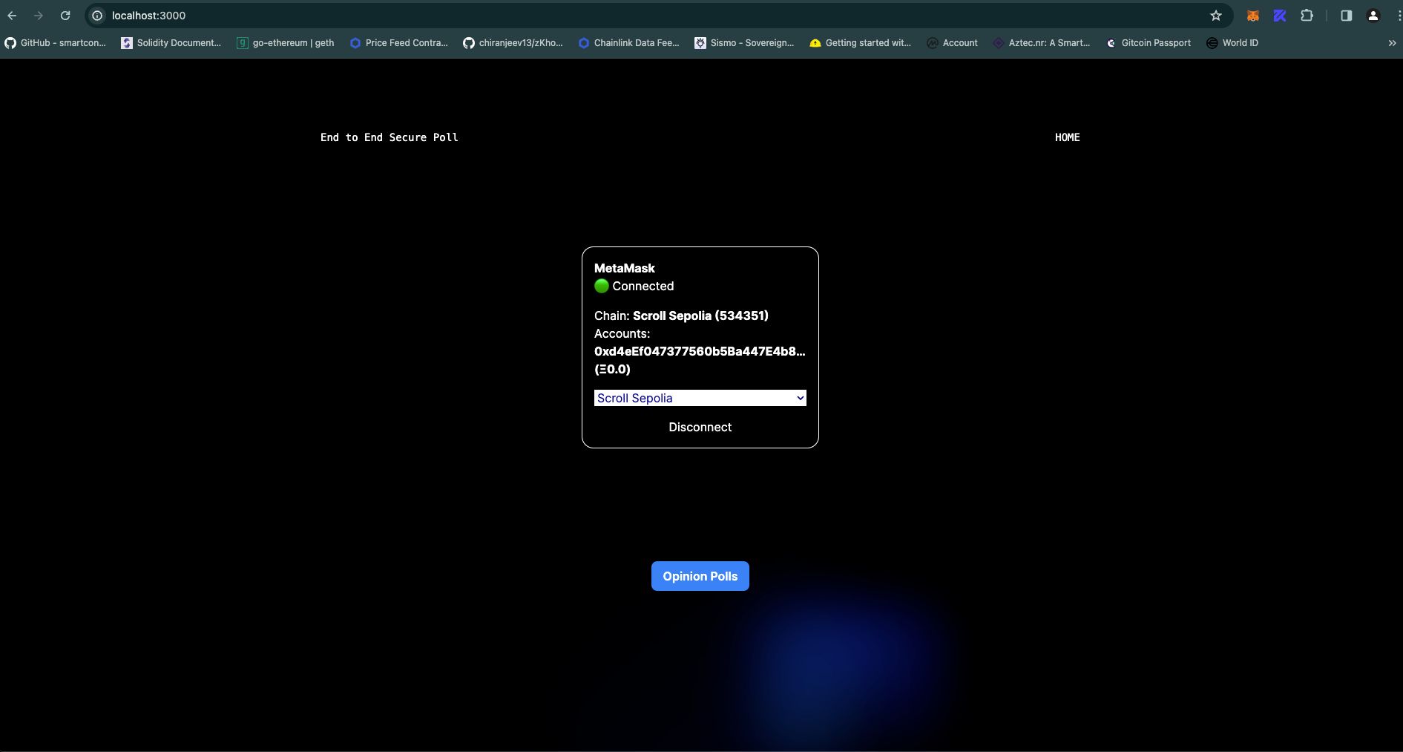Toggle the browser side panel
Screen dimensions: 1403x752
click(1346, 15)
